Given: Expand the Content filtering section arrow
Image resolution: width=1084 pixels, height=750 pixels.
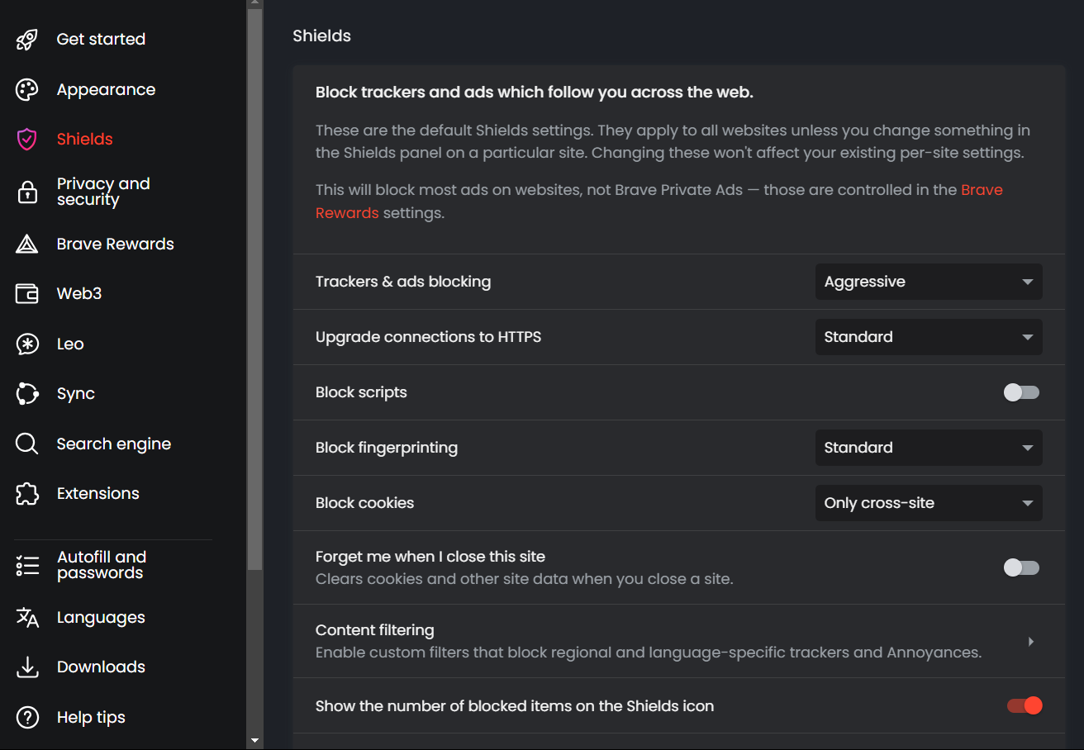Looking at the screenshot, I should 1030,642.
